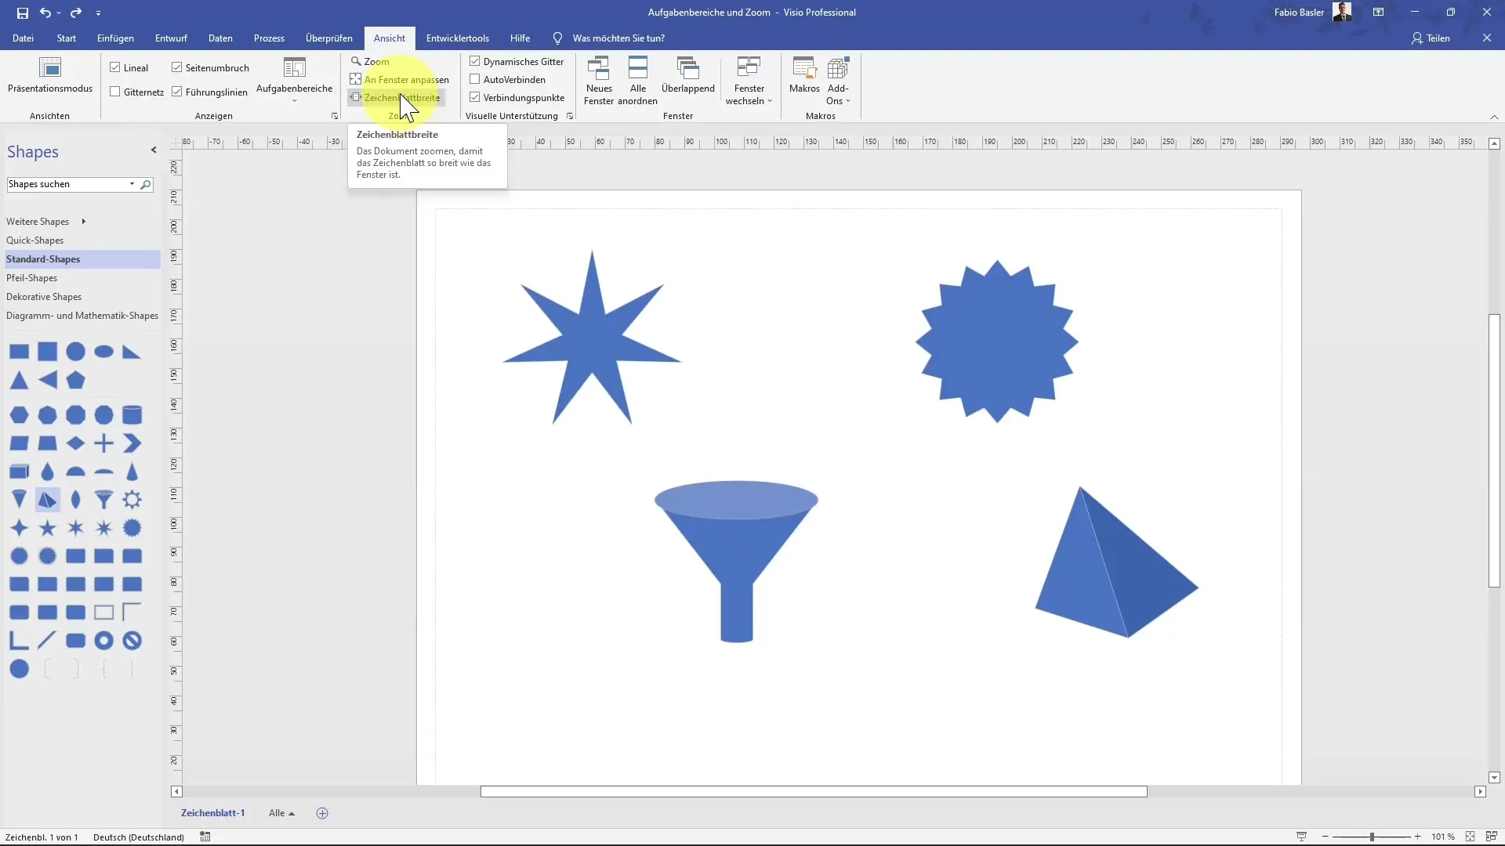Enable the AutoVerbinden checkbox

coord(475,79)
